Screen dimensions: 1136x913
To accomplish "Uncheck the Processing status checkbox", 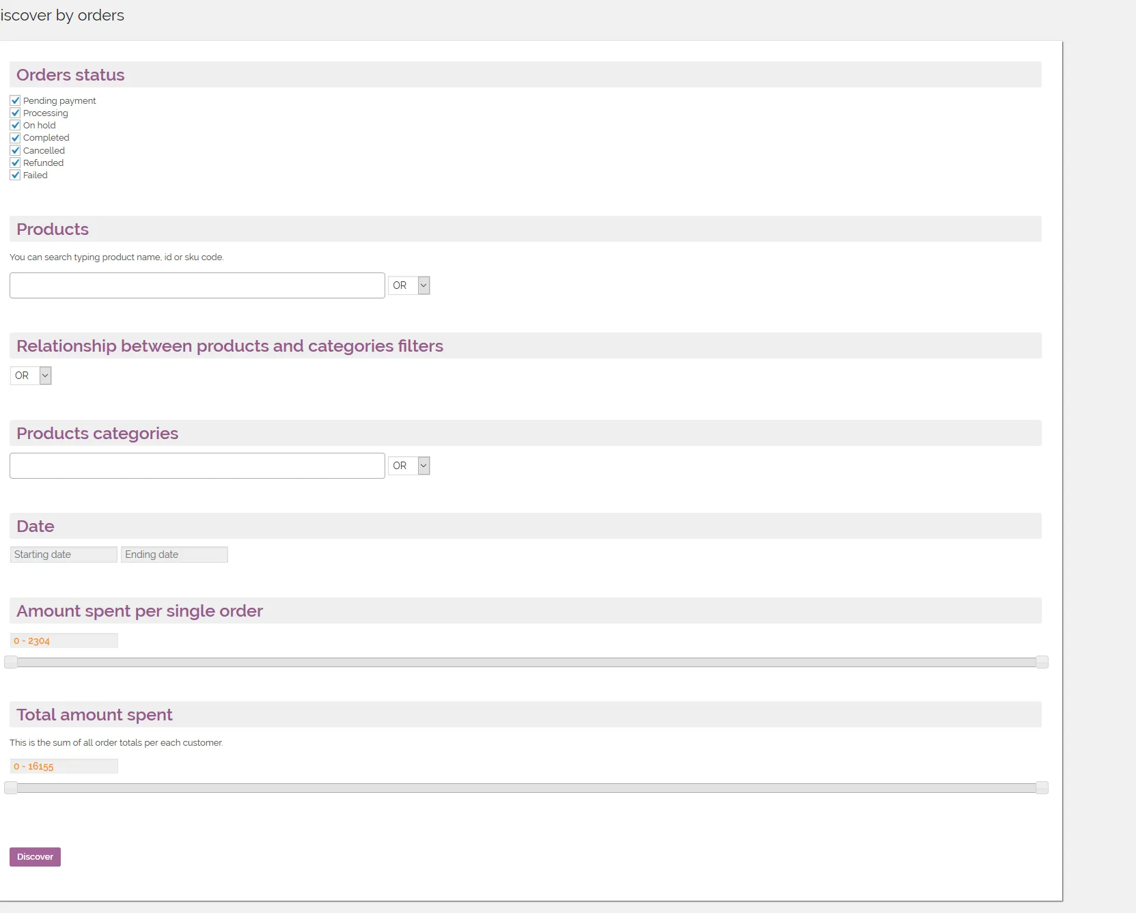I will coord(15,113).
